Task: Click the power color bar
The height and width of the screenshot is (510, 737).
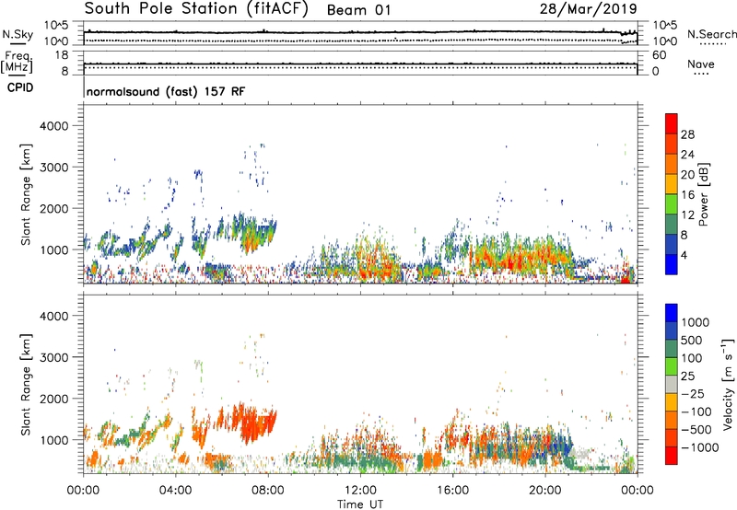Action: coord(672,194)
